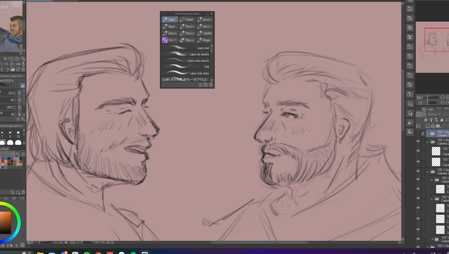Screen dimensions: 449x254
Task: Select the Rotulador sub tool group
Action: [x=187, y=33]
